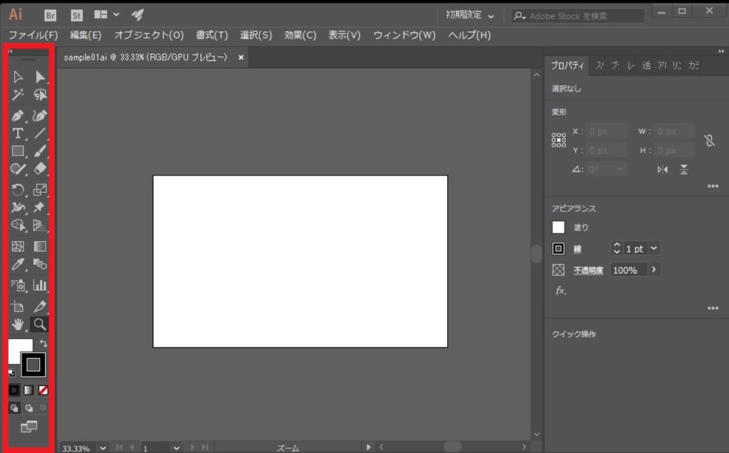Open the オブジェクト(O) menu
This screenshot has height=453, width=729.
point(149,35)
